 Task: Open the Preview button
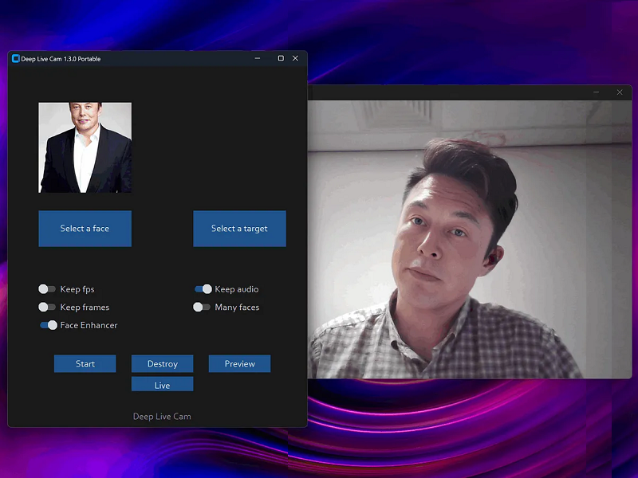point(239,364)
